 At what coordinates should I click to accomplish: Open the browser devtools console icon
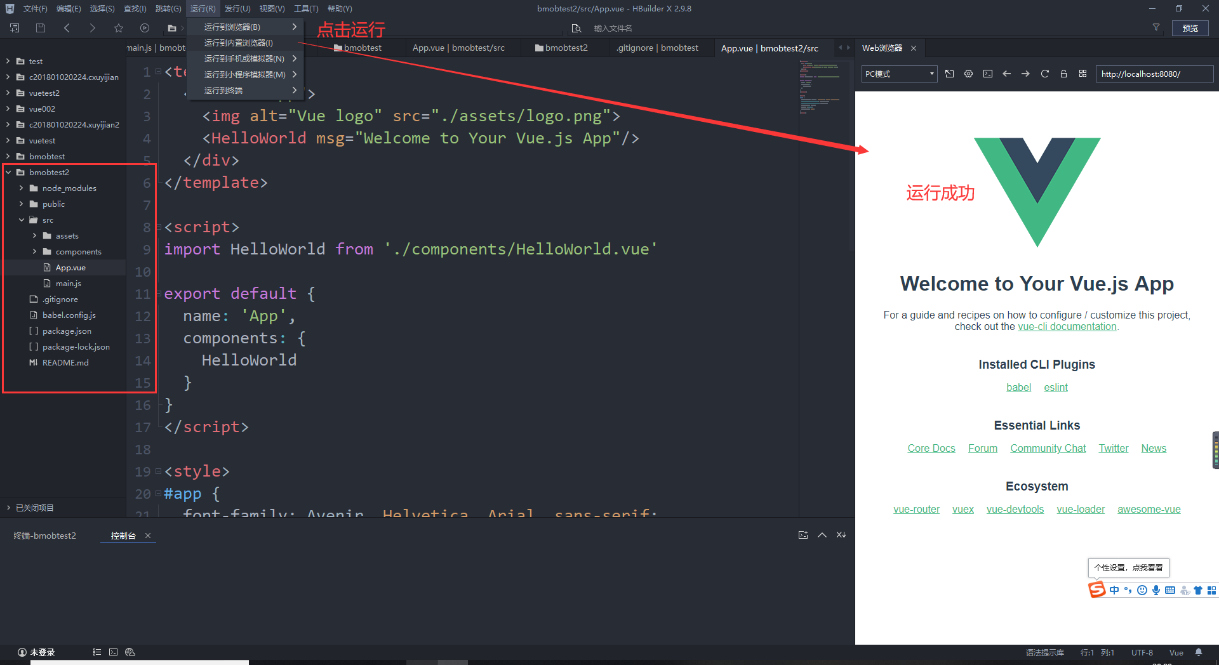coord(988,74)
